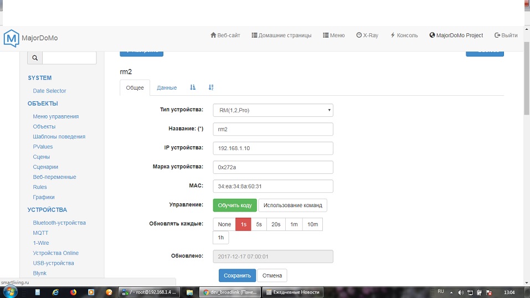The width and height of the screenshot is (530, 298).
Task: Open Веб-переменные sidebar link
Action: (54, 177)
